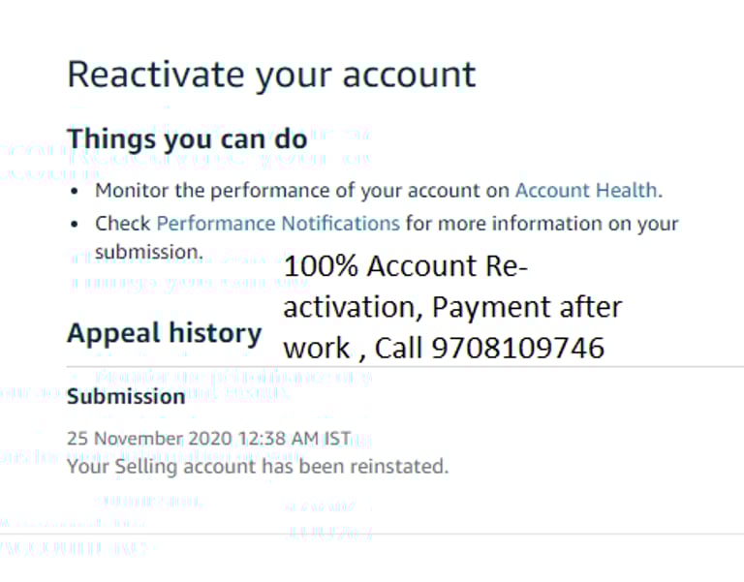The width and height of the screenshot is (744, 582).
Task: Click the word "submission." ending the second bullet
Action: coord(148,253)
